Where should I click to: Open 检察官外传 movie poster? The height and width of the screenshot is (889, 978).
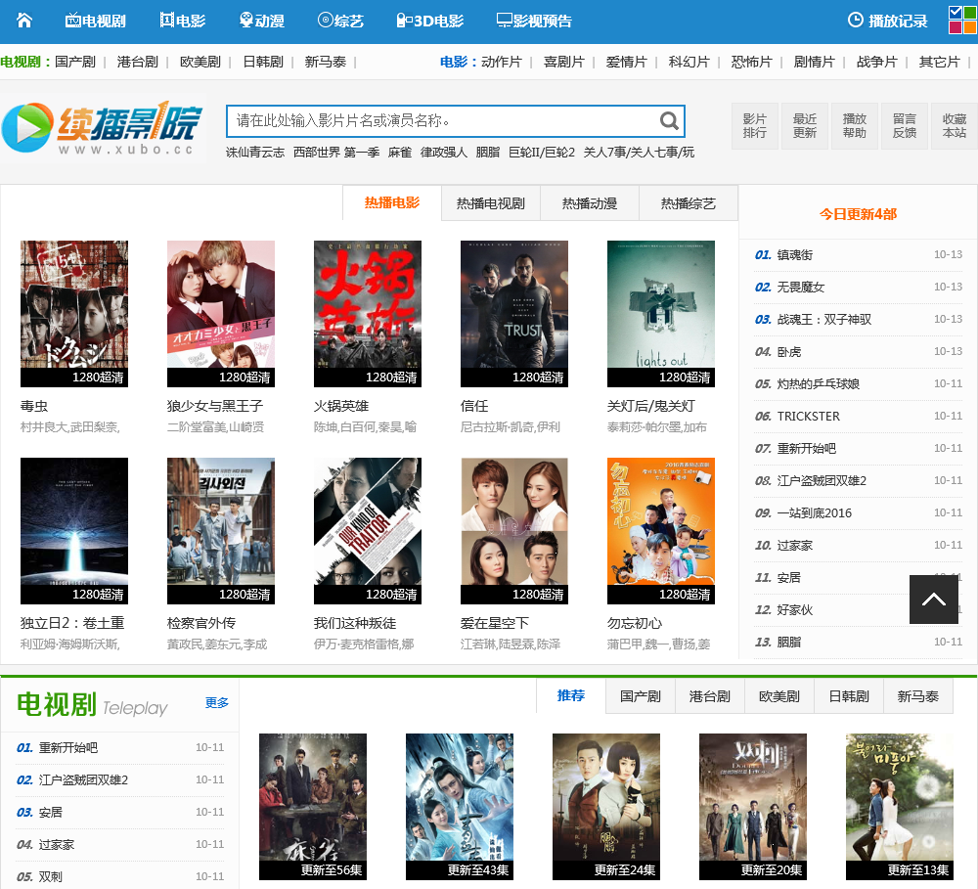(221, 531)
